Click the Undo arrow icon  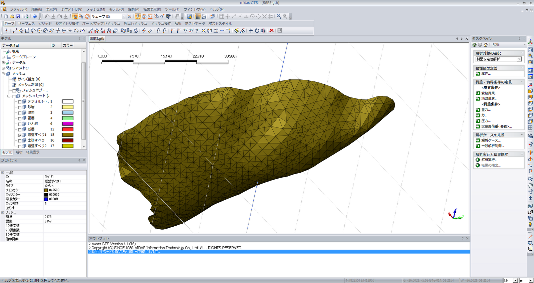47,16
